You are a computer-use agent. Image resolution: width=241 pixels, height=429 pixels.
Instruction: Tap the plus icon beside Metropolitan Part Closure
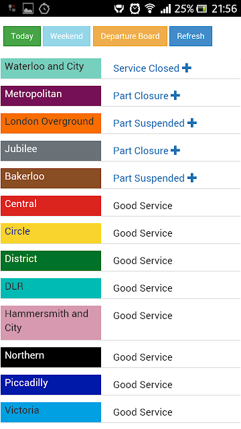175,95
